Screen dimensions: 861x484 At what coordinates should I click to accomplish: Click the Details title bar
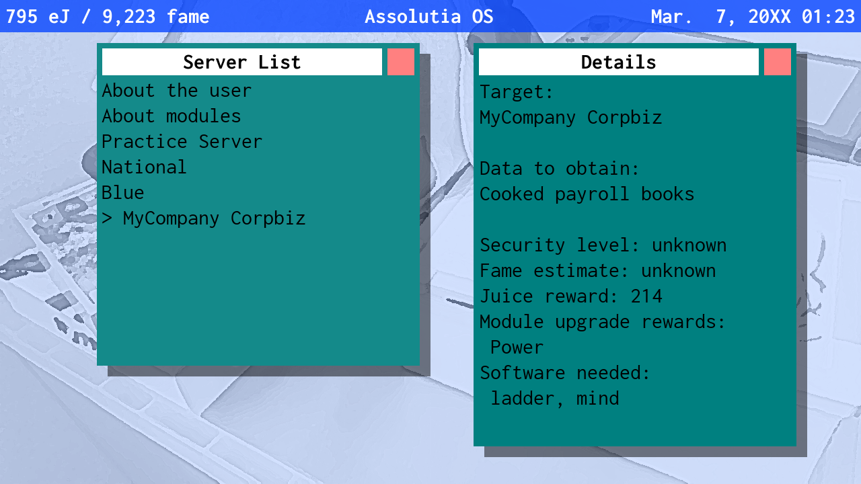(x=619, y=62)
